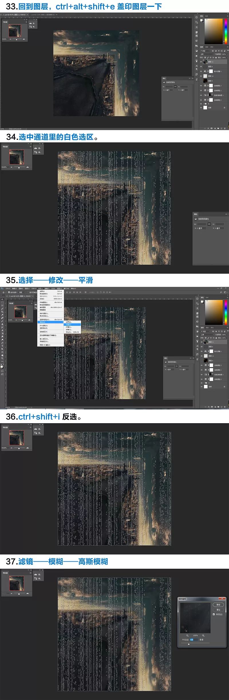The image size is (229, 700).
Task: Click the fx layer style icon
Action: 208,407
